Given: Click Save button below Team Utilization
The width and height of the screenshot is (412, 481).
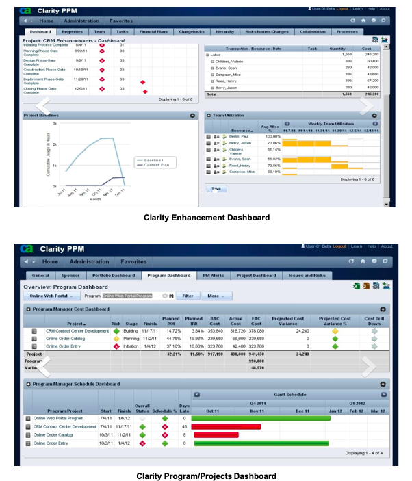Looking at the screenshot, I should 216,189.
